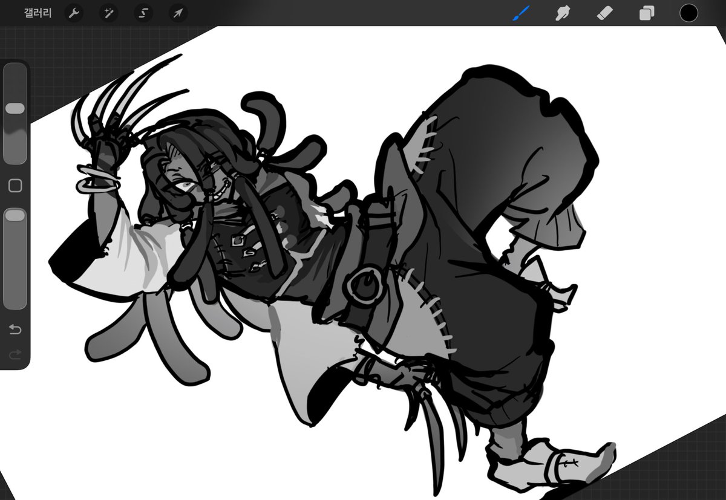This screenshot has height=500, width=726.
Task: Select the Eraser tool
Action: click(605, 13)
